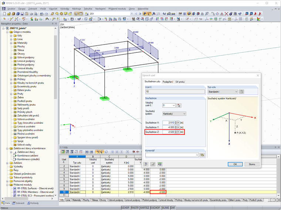Click the Print icon in toolbar

31,14
